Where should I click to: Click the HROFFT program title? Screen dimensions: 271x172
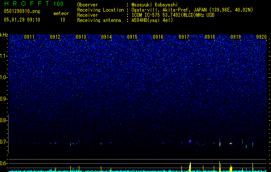26,3
